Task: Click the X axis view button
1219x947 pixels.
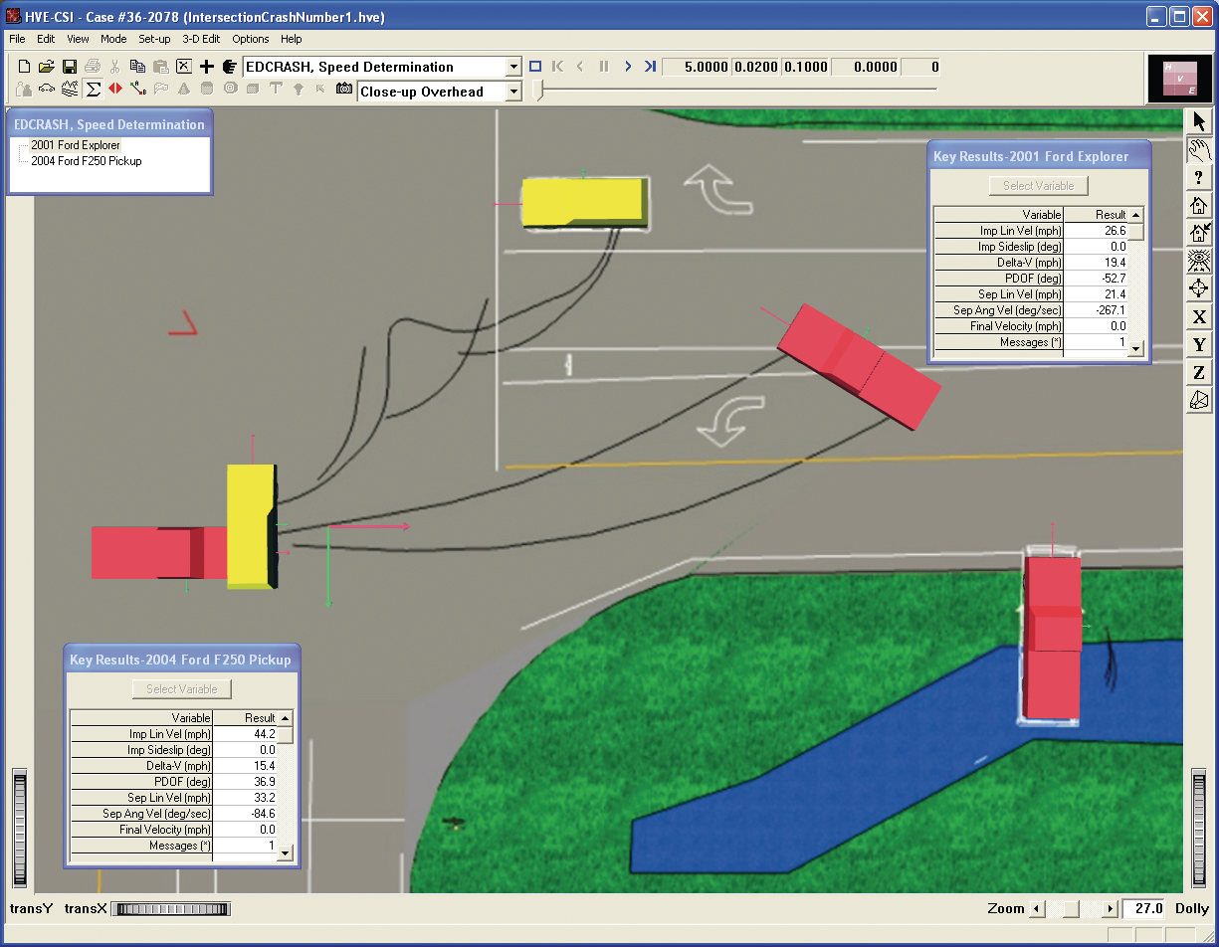Action: [x=1199, y=317]
